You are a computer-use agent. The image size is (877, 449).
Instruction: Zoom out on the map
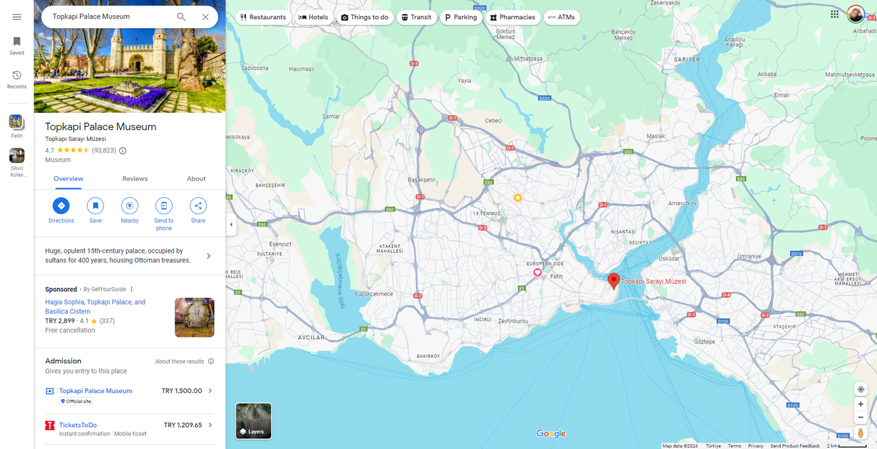coord(861,418)
